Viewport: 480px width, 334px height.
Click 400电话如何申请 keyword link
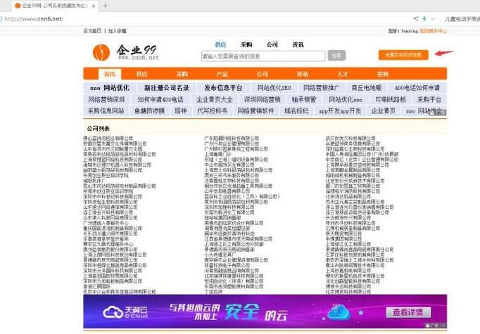click(417, 88)
